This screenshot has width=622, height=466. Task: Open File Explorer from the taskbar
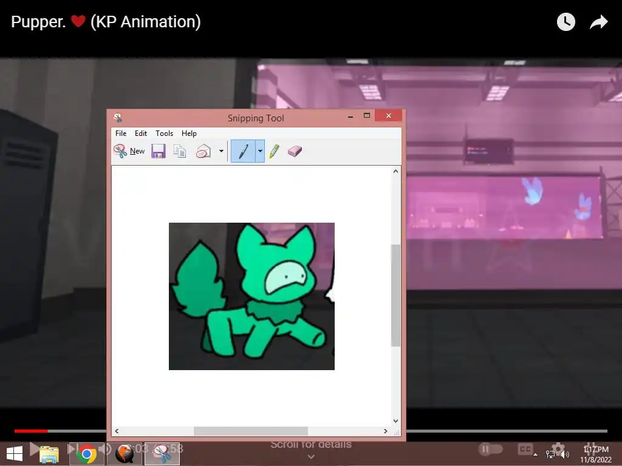(x=49, y=454)
